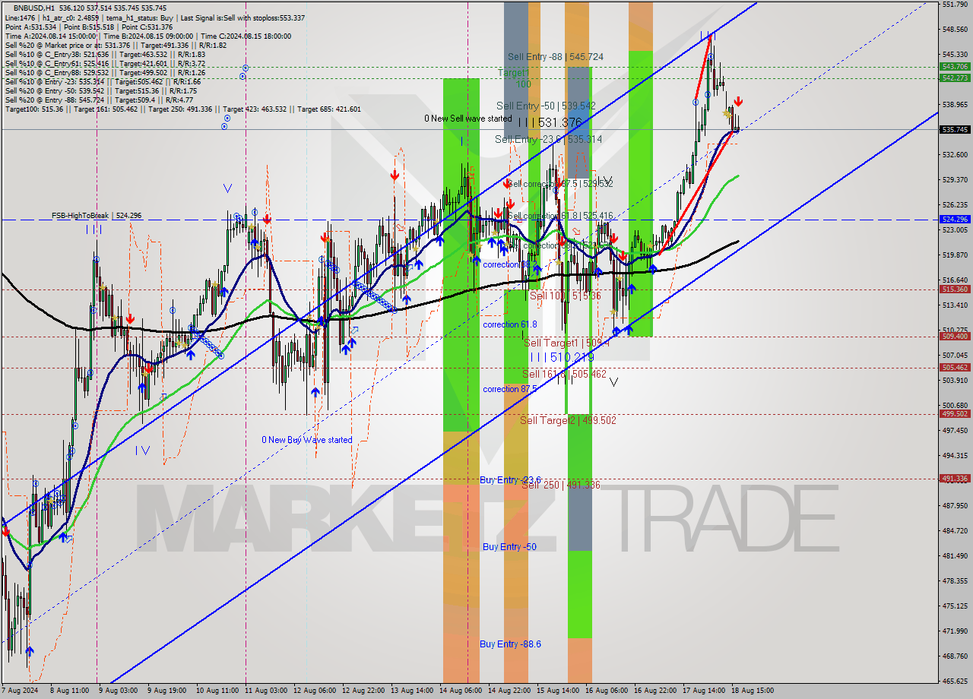Click the '7 Aug 2024' time axis label

tap(21, 691)
